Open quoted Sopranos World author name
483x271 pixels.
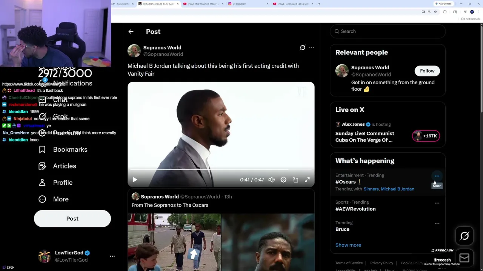(x=160, y=196)
